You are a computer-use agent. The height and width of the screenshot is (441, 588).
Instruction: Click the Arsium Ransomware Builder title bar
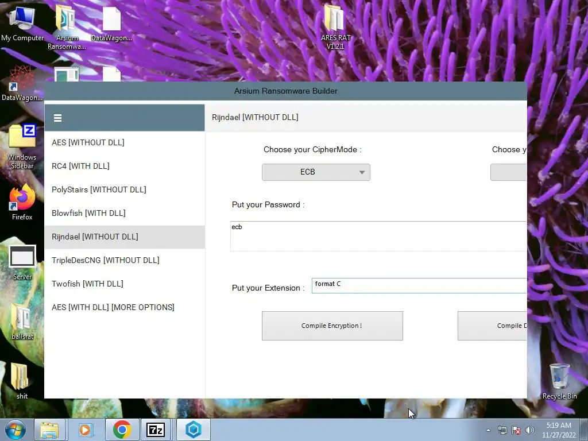286,91
